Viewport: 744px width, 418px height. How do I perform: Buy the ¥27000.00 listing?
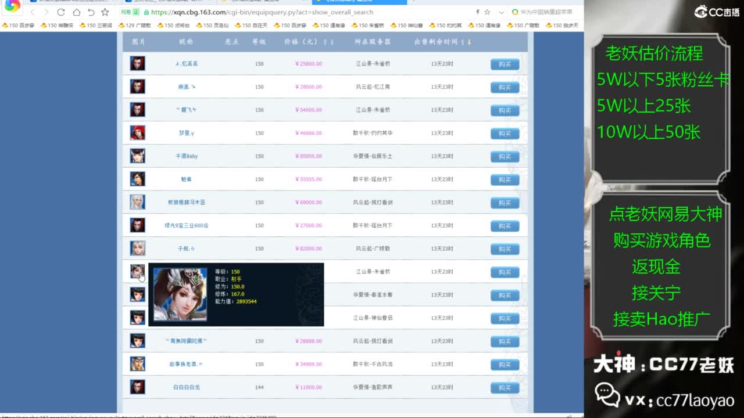click(x=505, y=226)
